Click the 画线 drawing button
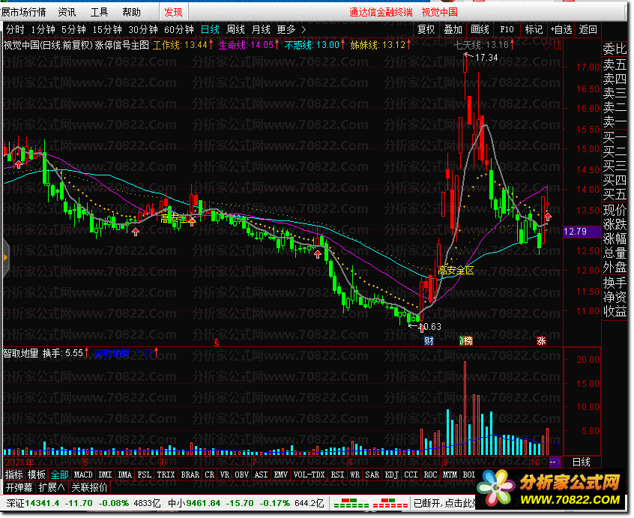634x518 pixels. [x=480, y=29]
